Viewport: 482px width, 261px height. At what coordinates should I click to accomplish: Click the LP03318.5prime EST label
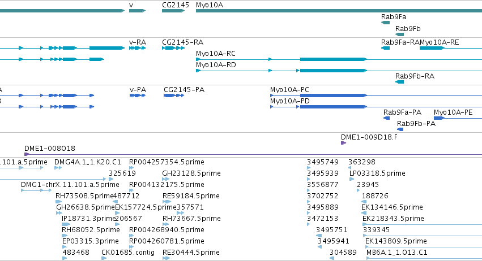[377, 173]
